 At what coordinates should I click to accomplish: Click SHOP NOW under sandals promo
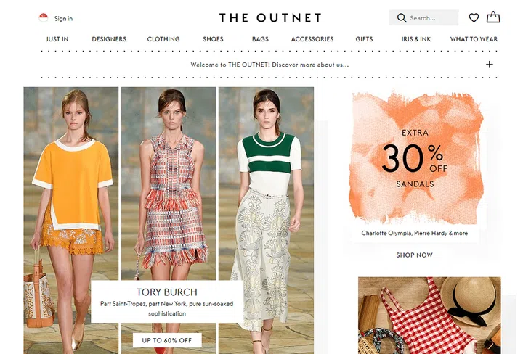tap(414, 255)
